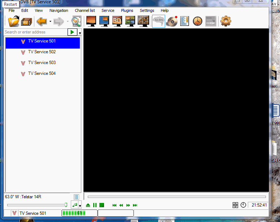Click the open file folder icon

point(13,21)
